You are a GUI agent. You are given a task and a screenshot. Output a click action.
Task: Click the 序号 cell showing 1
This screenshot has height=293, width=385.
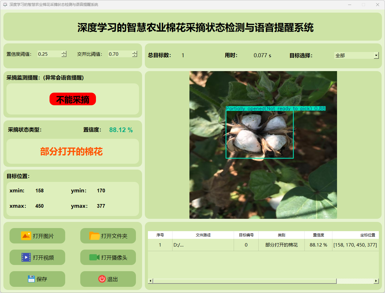(160, 245)
